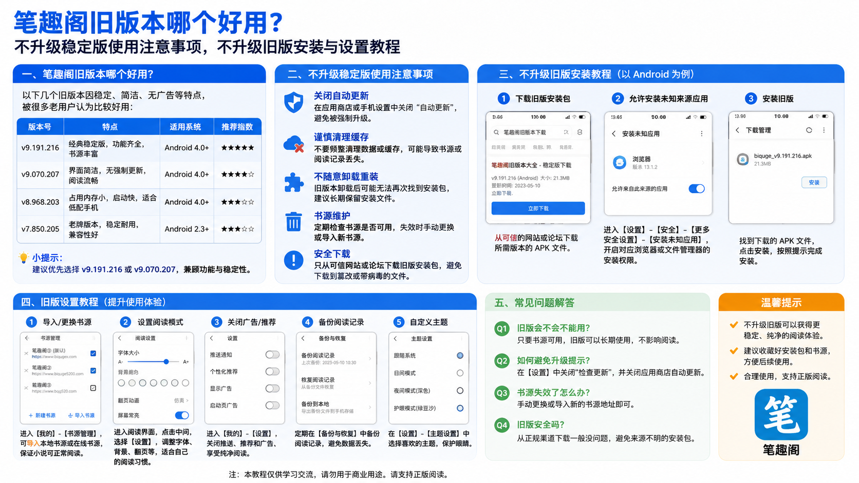Uncheck the 笔趣阁② source checkbox

(x=93, y=371)
